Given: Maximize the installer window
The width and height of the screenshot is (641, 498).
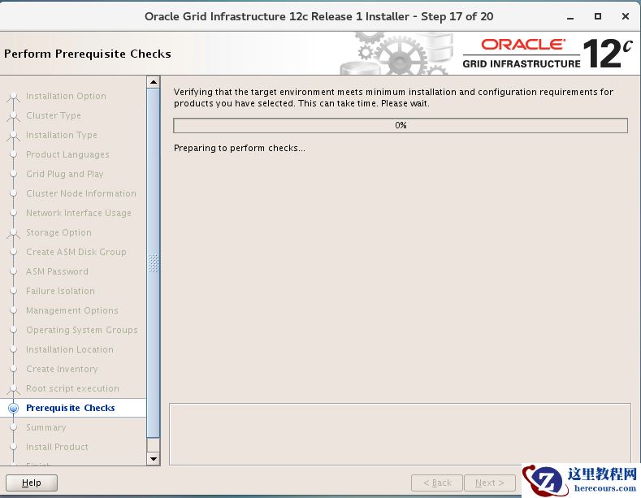Looking at the screenshot, I should [598, 16].
